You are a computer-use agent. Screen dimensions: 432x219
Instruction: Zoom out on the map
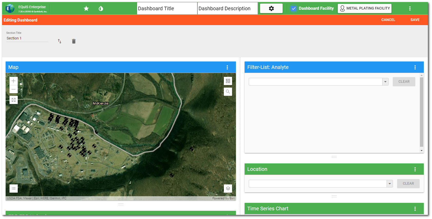tap(14, 89)
